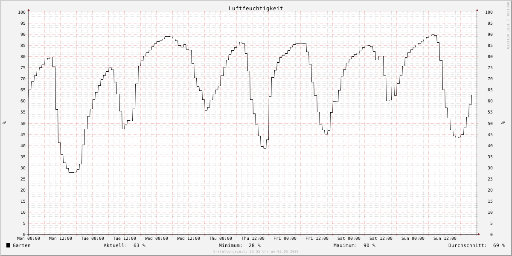This screenshot has height=256, width=512.
Task: Click the Mon 12:00 time axis label
Action: pos(61,239)
